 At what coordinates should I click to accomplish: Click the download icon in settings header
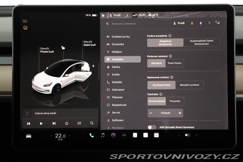point(192,23)
